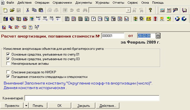Screen dimensions: 190x110
Task: Open the Помощь menu
Action: pyautogui.click(x=158, y=3)
